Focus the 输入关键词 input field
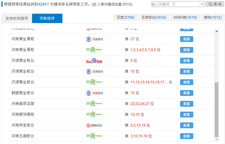Screen dimensions: 225x144 point(162,4)
